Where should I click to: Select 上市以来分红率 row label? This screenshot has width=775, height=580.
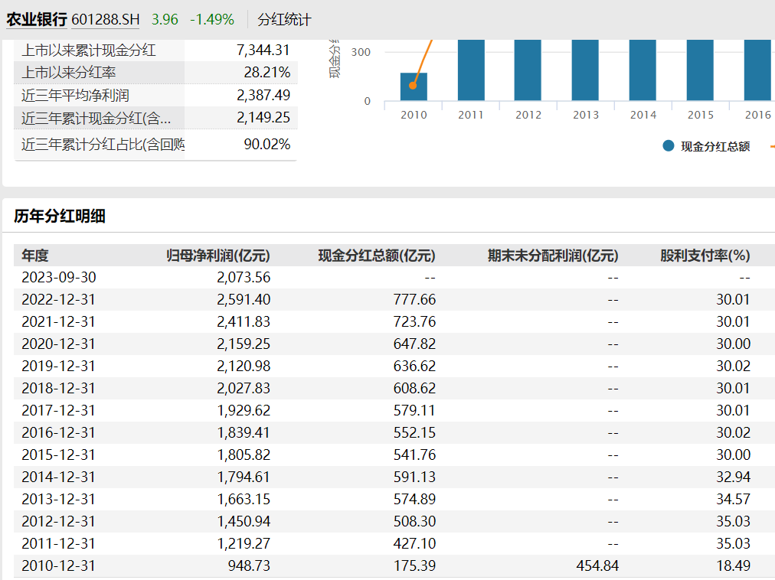coord(69,73)
